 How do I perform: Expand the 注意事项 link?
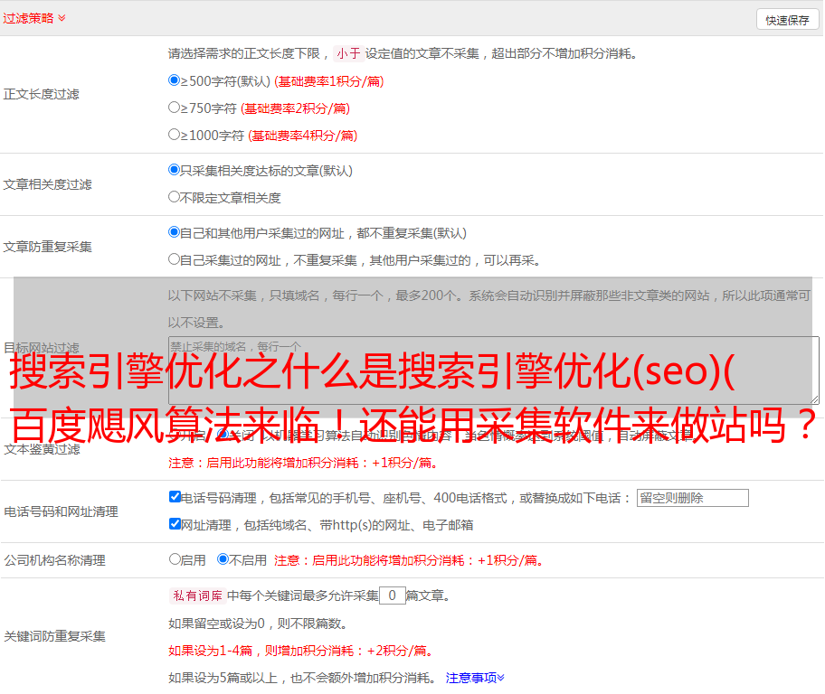pyautogui.click(x=475, y=678)
